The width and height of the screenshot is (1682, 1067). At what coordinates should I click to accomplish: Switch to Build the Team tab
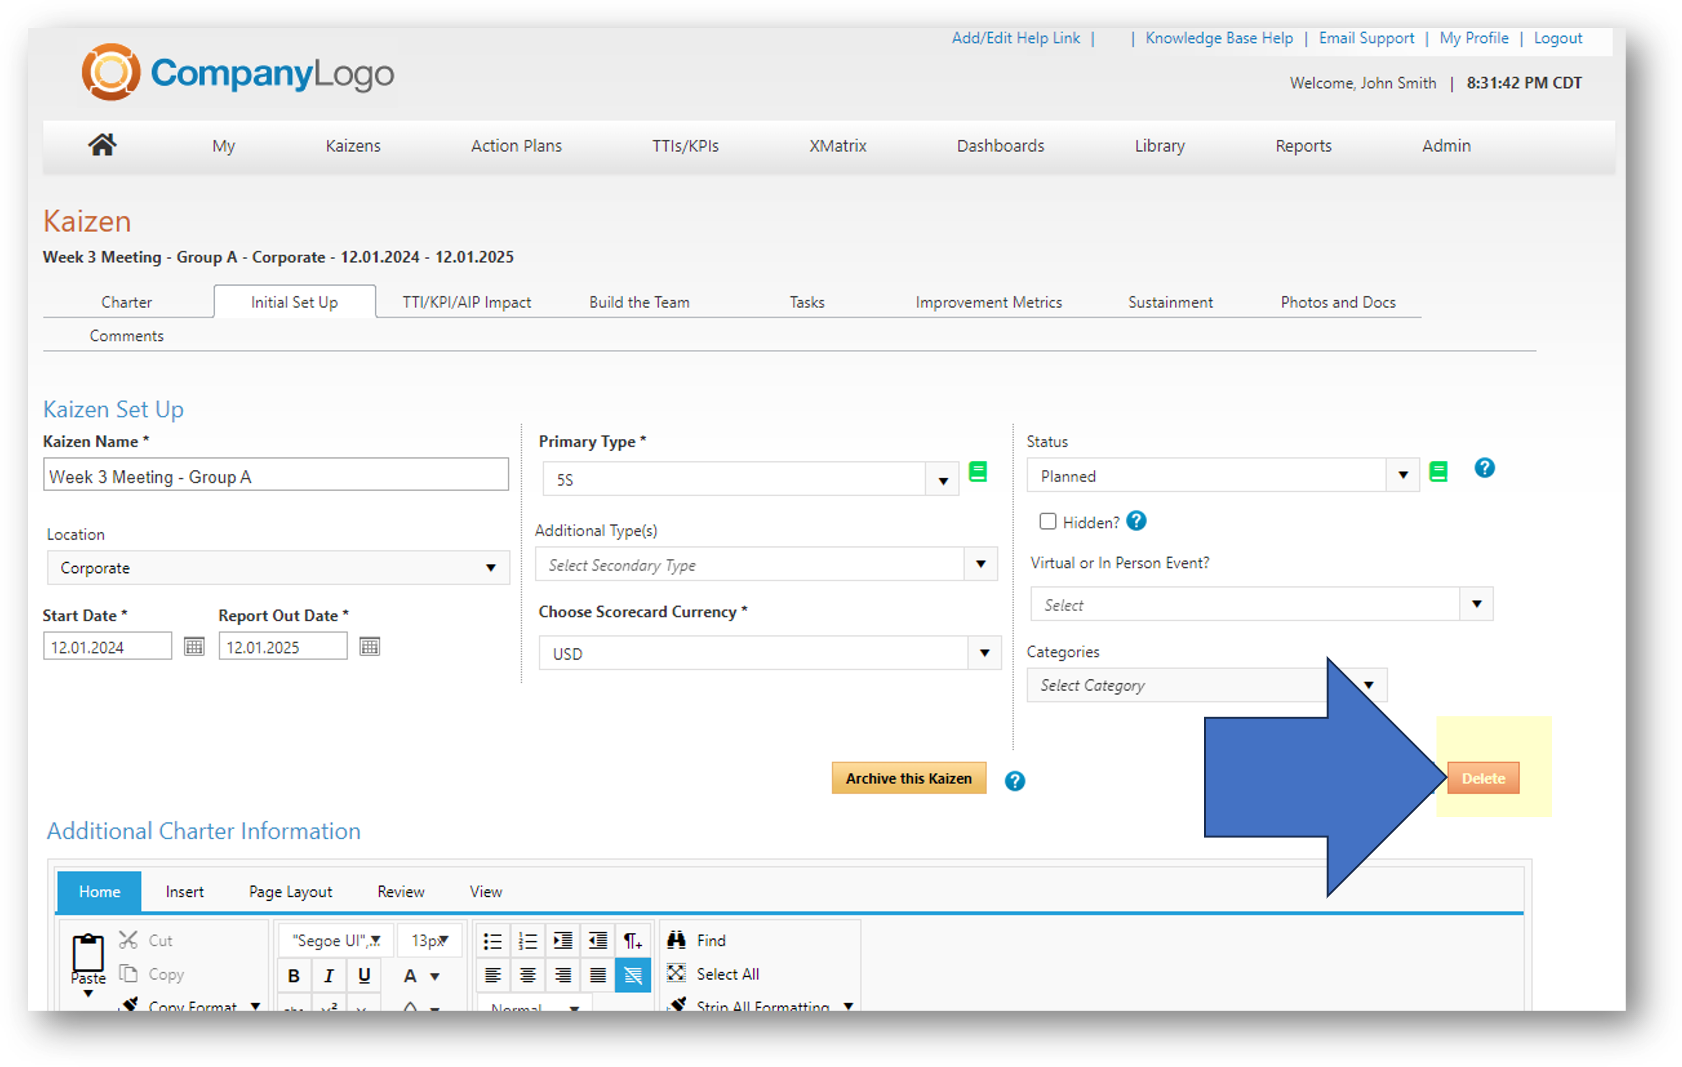pyautogui.click(x=639, y=302)
